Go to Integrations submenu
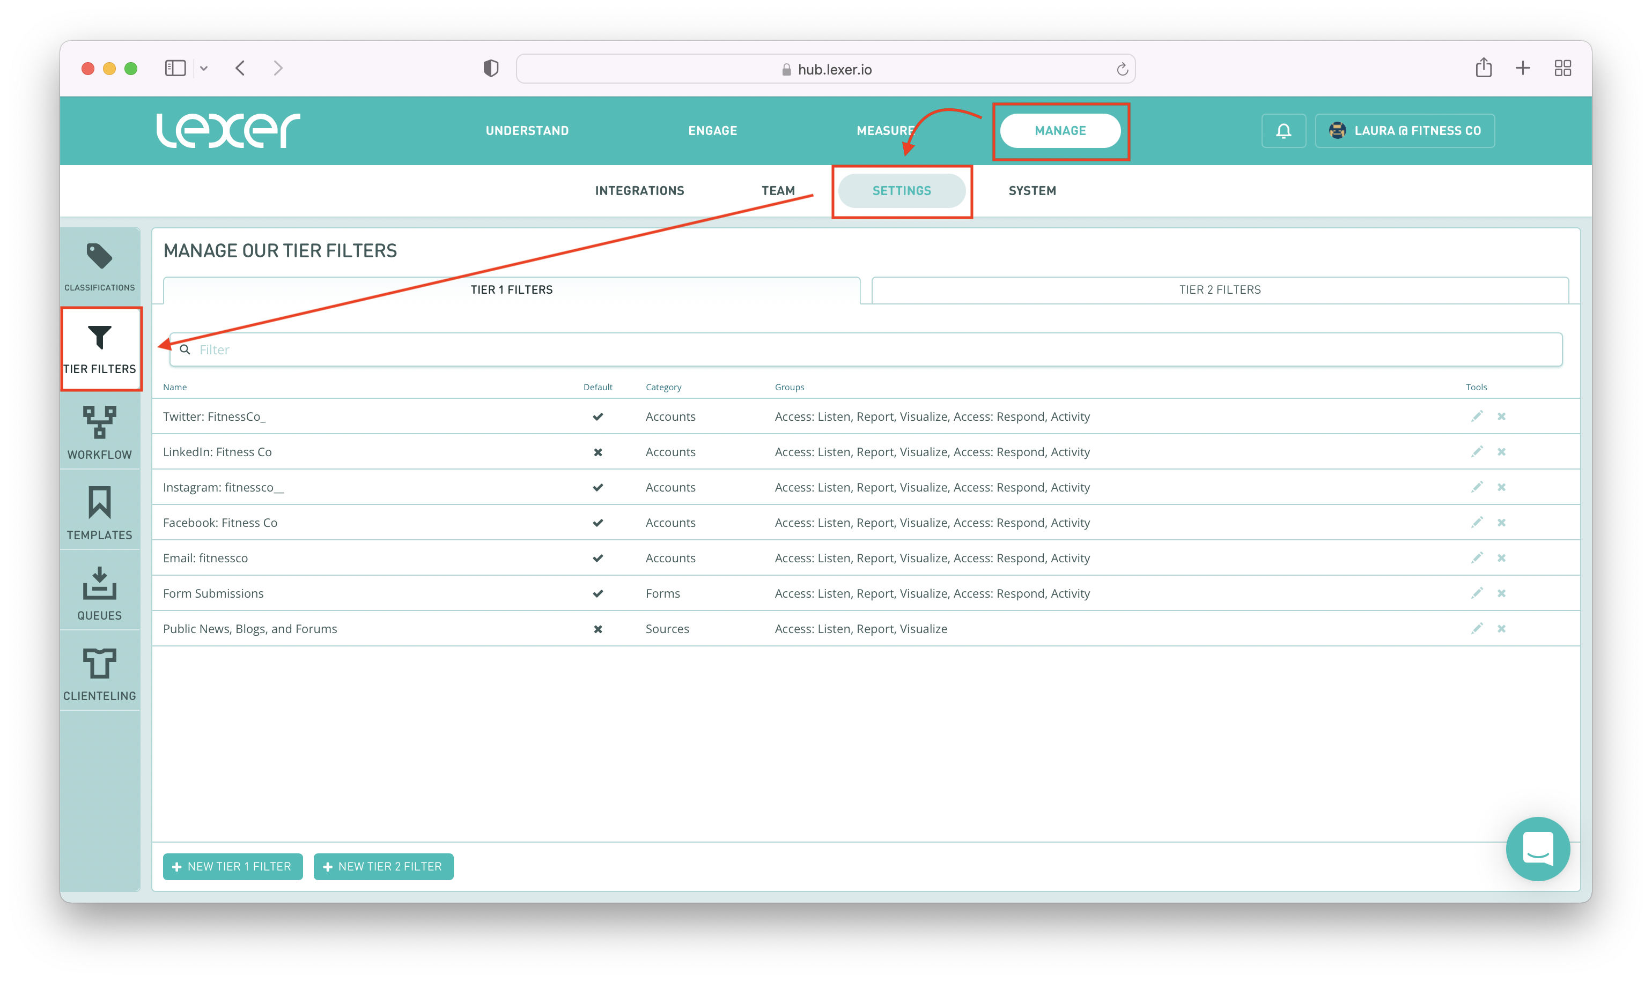The image size is (1652, 982). click(639, 191)
